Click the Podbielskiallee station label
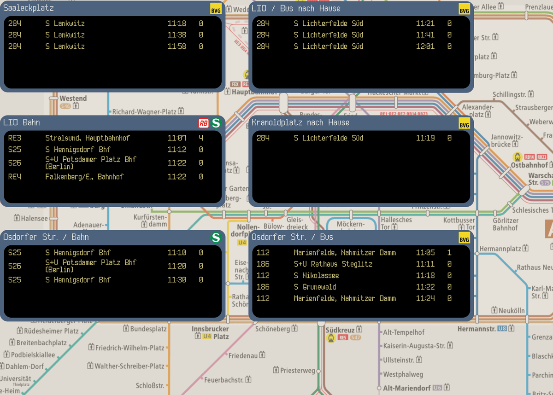553x395 pixels. [x=33, y=355]
